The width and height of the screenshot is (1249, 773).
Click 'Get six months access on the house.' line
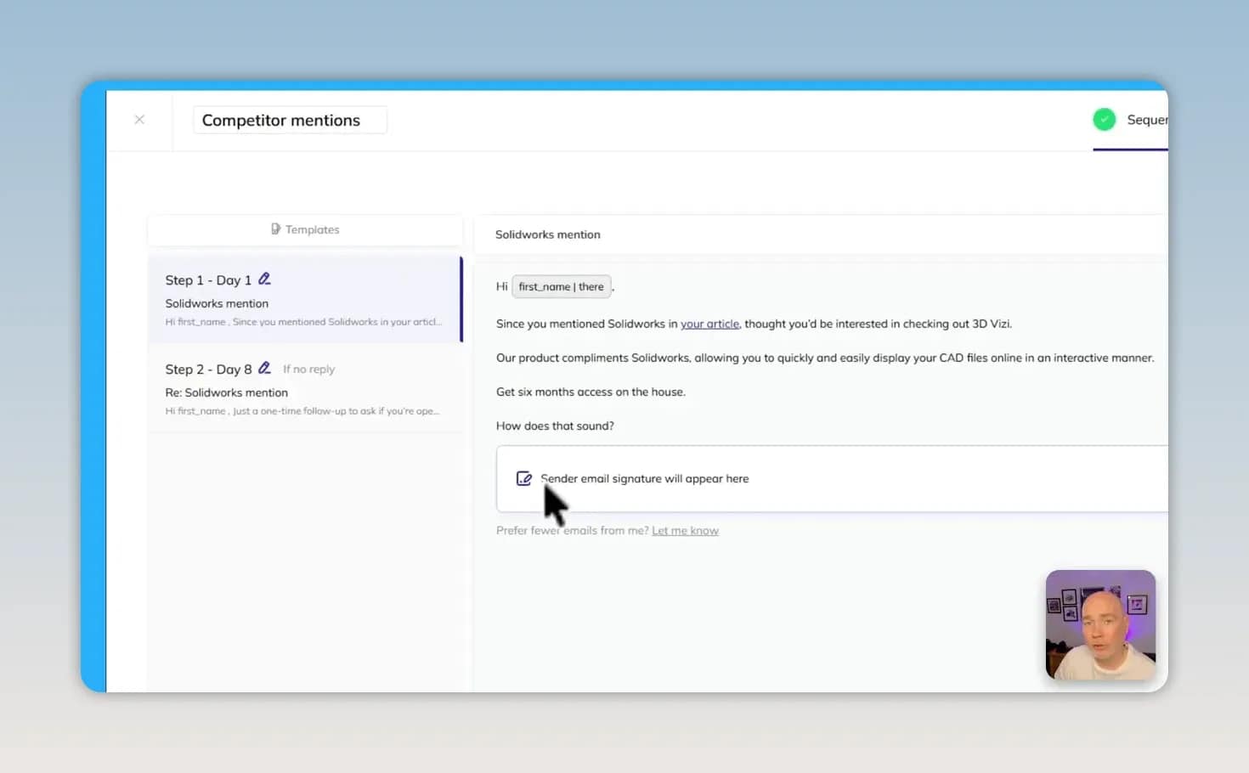[x=591, y=392]
